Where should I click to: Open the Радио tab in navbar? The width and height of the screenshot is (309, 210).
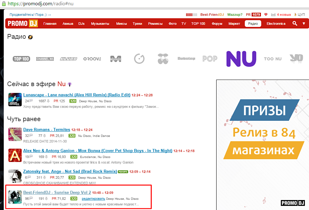tap(253, 24)
